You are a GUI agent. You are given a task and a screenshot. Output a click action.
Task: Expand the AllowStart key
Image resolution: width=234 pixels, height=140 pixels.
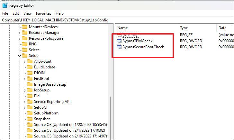(x=25, y=62)
